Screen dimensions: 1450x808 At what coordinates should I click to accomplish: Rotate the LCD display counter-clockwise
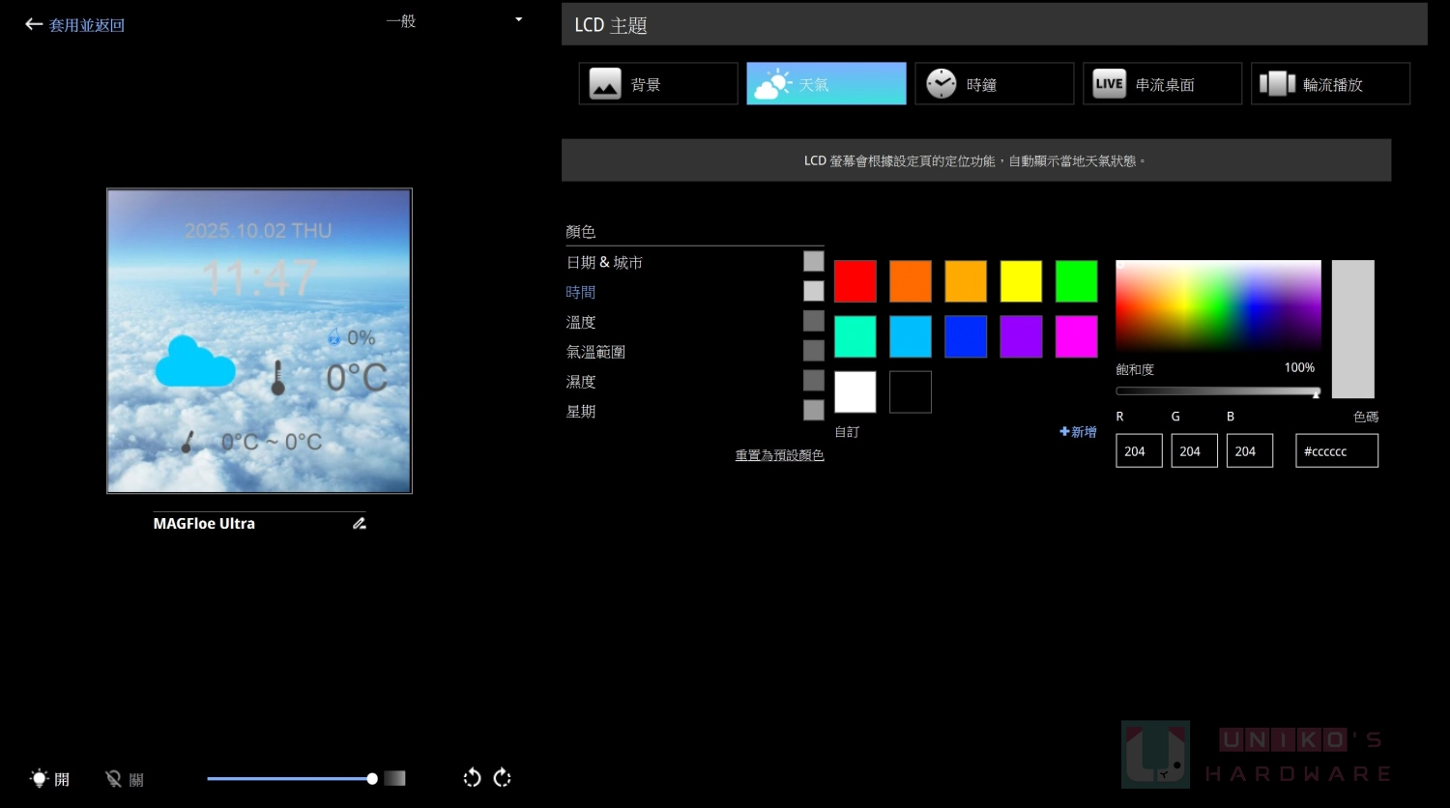(x=472, y=778)
